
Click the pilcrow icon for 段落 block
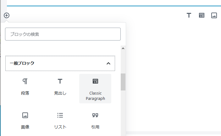click(25, 81)
